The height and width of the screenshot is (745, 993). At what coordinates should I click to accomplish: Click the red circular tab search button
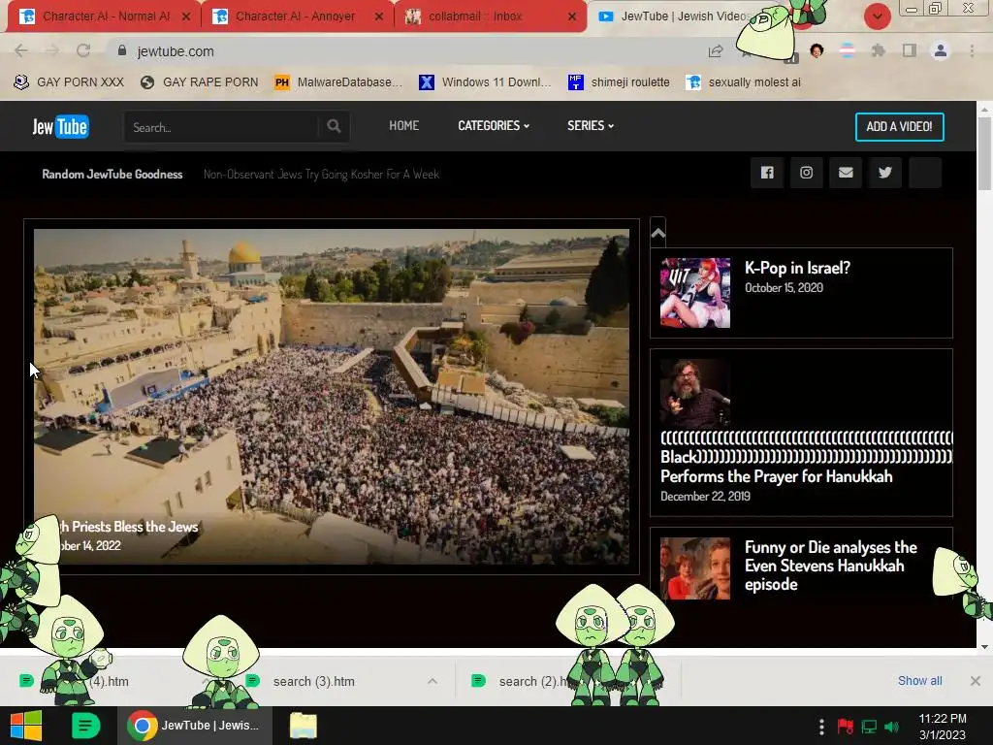(877, 16)
